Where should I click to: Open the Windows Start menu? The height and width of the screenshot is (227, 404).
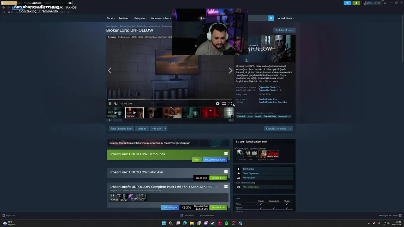pos(164,223)
